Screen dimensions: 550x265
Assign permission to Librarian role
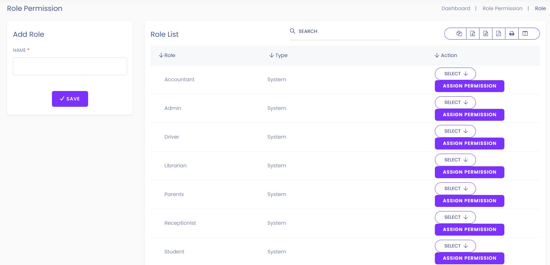(469, 172)
